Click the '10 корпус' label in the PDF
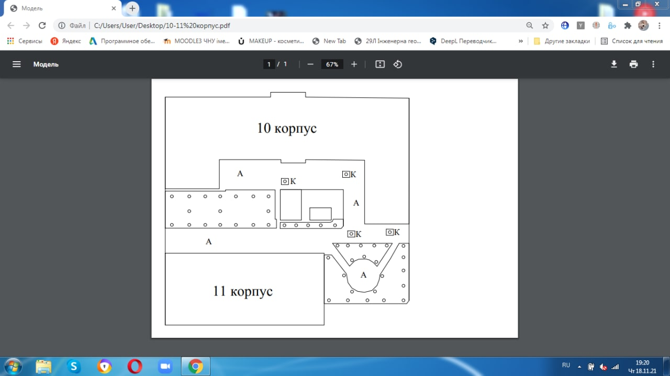The height and width of the screenshot is (376, 670). 287,128
